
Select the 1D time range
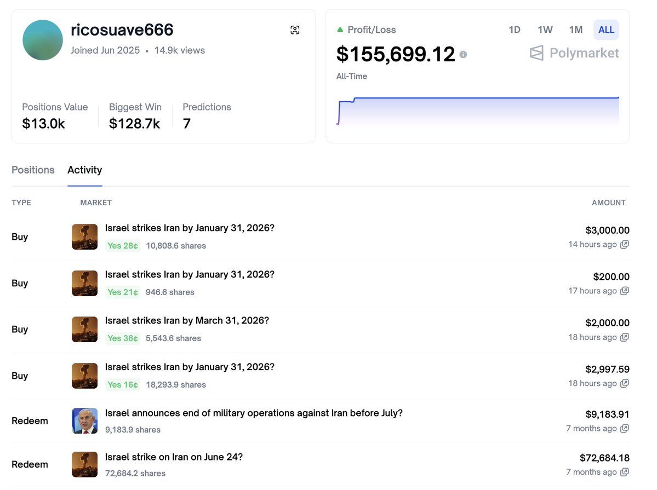(514, 30)
